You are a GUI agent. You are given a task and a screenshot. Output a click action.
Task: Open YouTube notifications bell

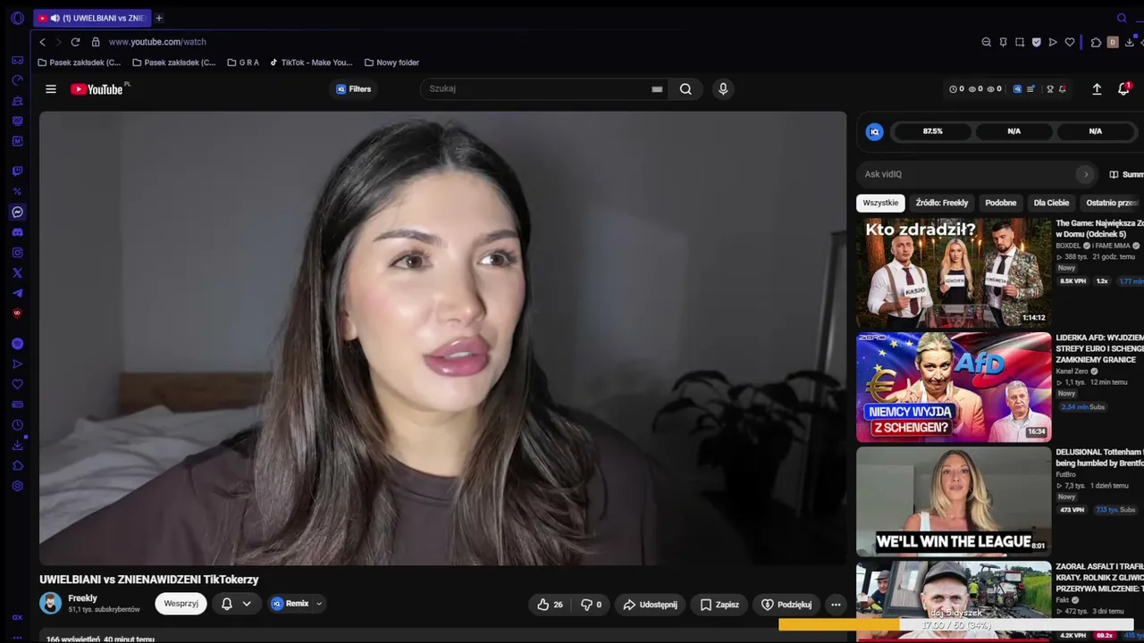click(x=1123, y=89)
